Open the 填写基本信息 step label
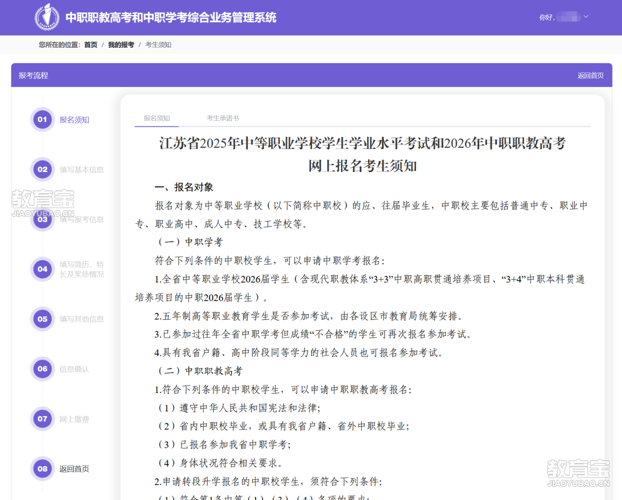622x500 pixels. pyautogui.click(x=82, y=170)
